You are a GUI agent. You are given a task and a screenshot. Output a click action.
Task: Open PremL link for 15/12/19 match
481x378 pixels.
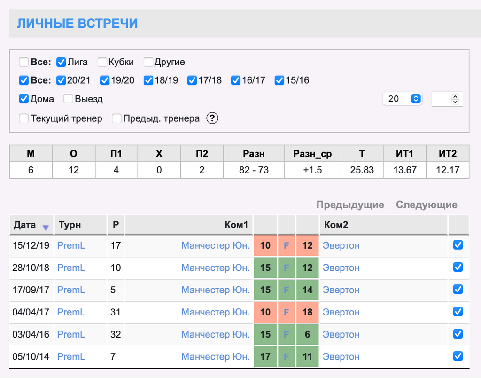71,246
